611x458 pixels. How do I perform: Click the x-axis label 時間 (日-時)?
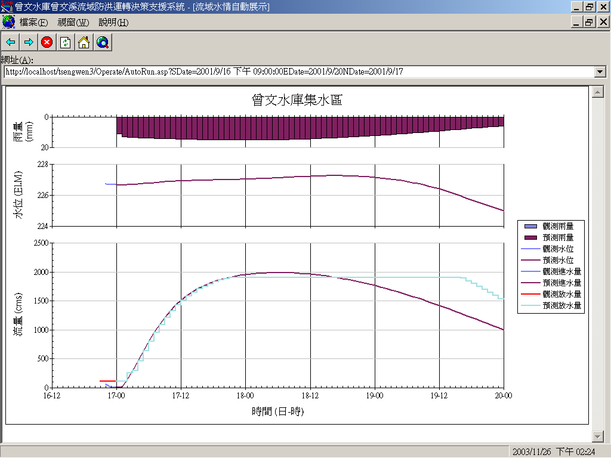coord(277,411)
